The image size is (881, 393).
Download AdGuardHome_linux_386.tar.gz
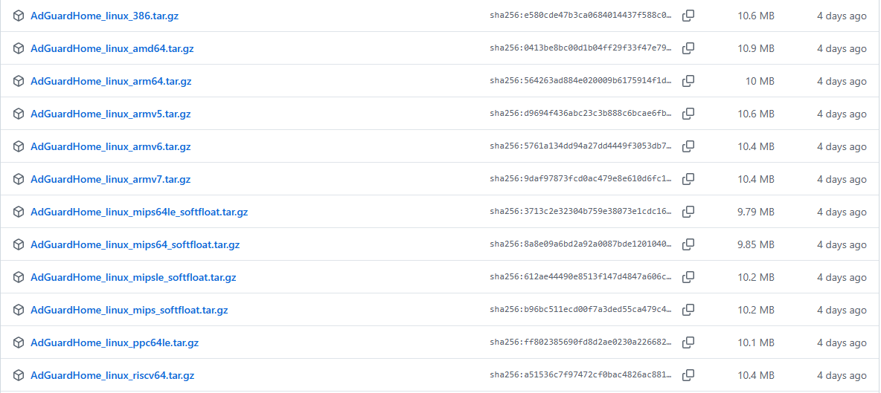coord(104,16)
